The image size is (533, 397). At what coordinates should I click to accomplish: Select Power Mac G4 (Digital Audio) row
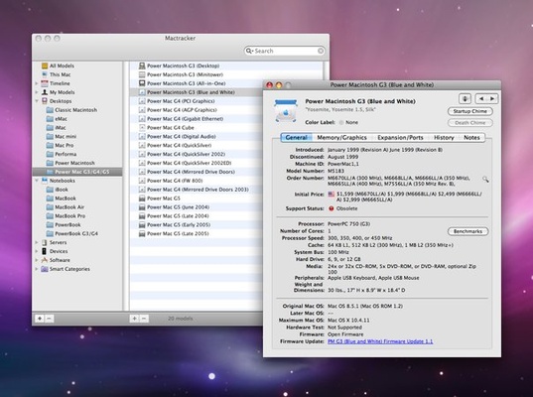196,136
